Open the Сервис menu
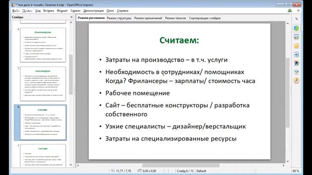 76,11
